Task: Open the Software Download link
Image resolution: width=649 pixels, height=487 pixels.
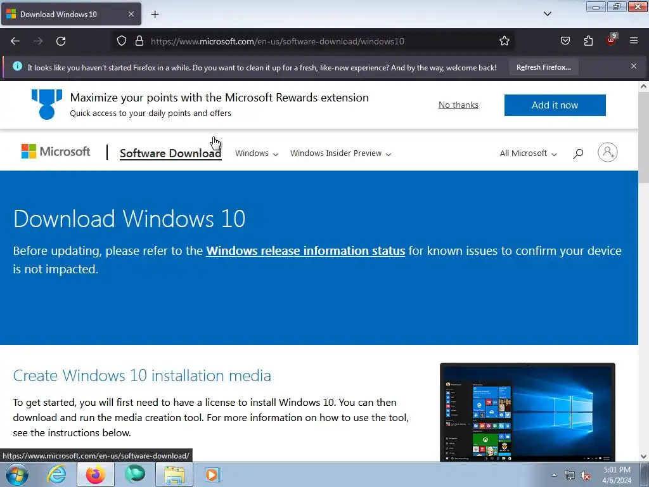Action: tap(170, 153)
